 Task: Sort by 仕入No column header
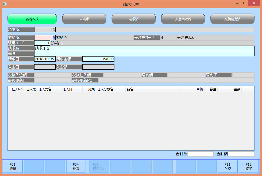click(16, 89)
